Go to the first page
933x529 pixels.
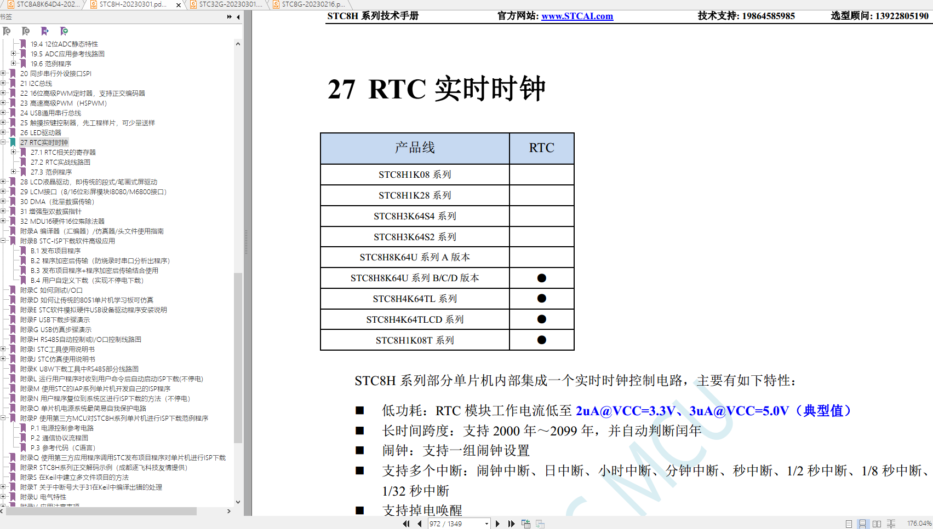pos(406,524)
